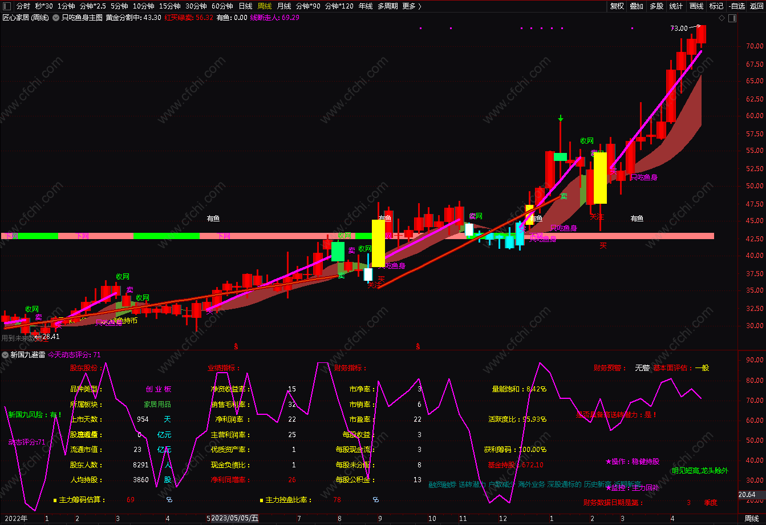Click the diamond marker icon above price axis
The width and height of the screenshot is (766, 525).
tap(722, 18)
